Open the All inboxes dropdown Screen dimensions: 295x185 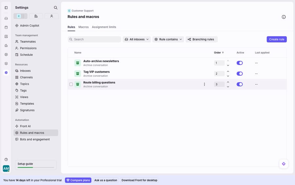[x=137, y=39]
